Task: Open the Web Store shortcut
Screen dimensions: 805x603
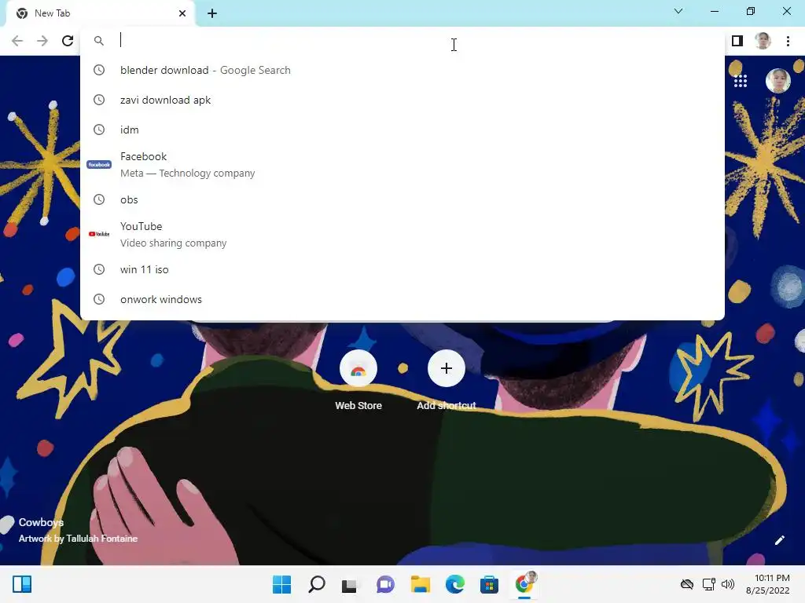Action: coord(358,380)
